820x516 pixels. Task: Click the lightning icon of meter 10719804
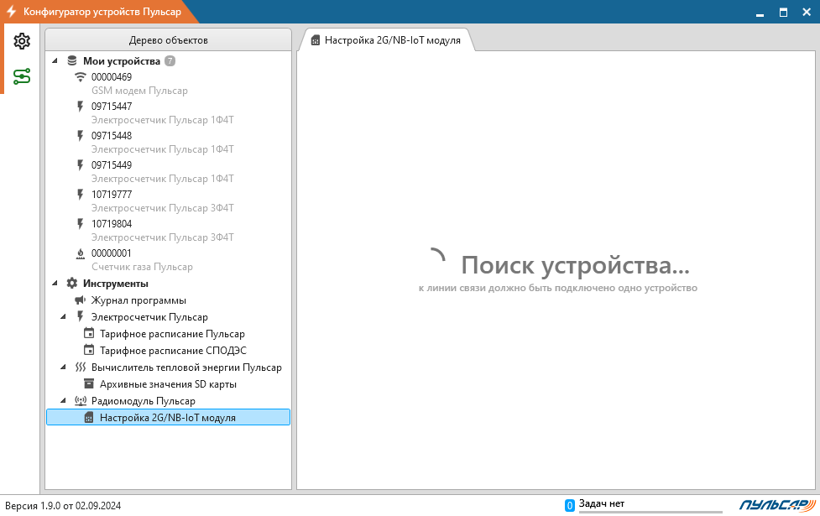tap(80, 223)
